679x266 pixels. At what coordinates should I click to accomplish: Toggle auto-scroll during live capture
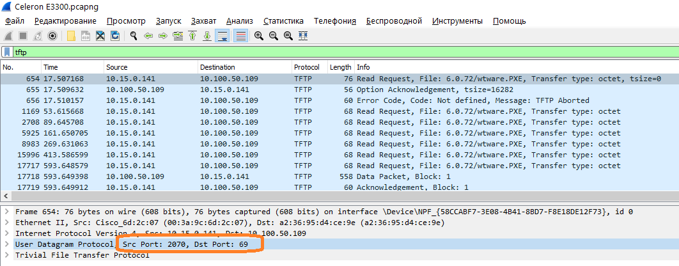tap(222, 36)
